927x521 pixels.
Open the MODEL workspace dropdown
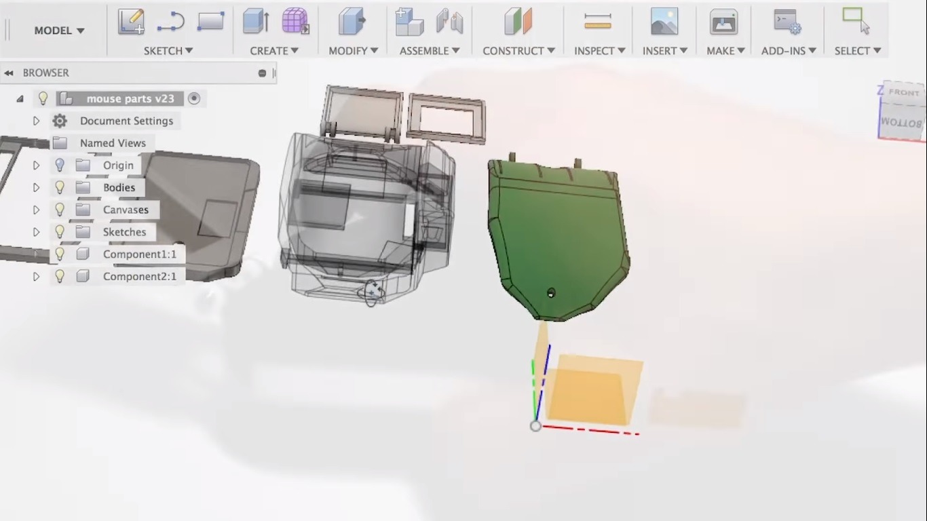(58, 31)
